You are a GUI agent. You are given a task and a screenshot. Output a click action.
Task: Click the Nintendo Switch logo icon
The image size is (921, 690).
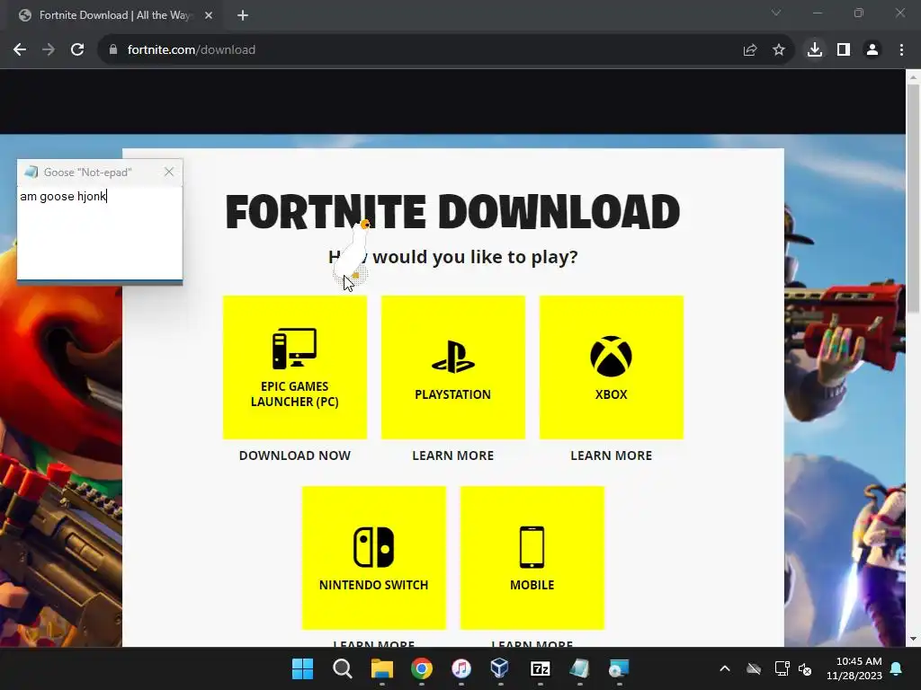pos(373,547)
